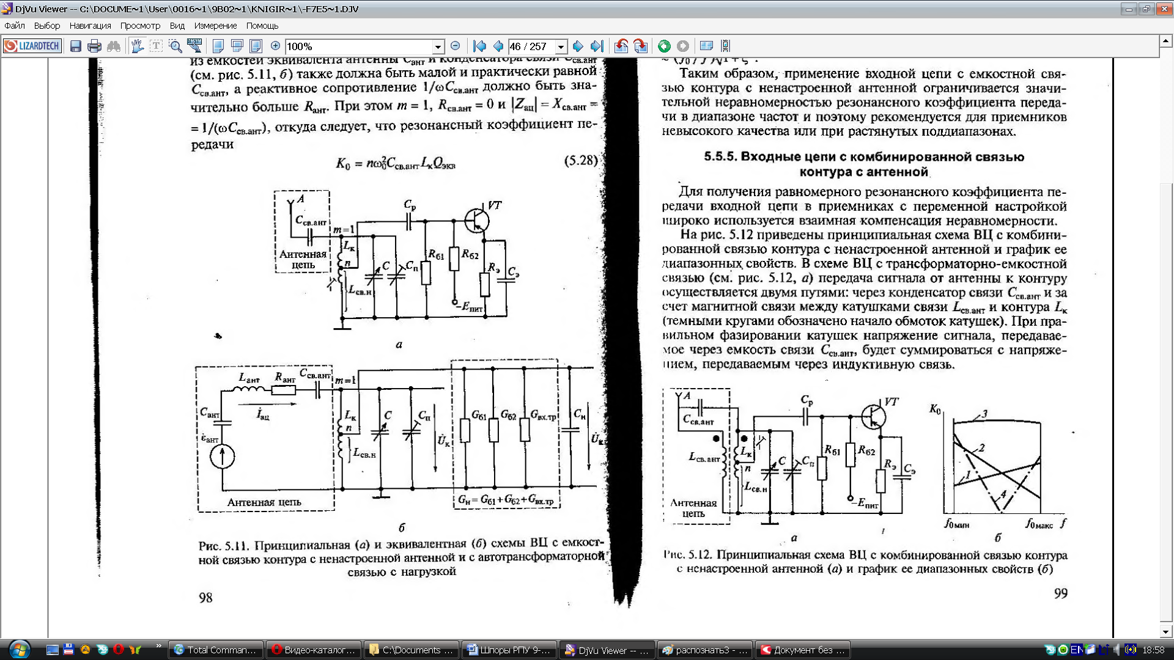Image resolution: width=1174 pixels, height=660 pixels.
Task: Open the Выбор menu
Action: (x=47, y=26)
